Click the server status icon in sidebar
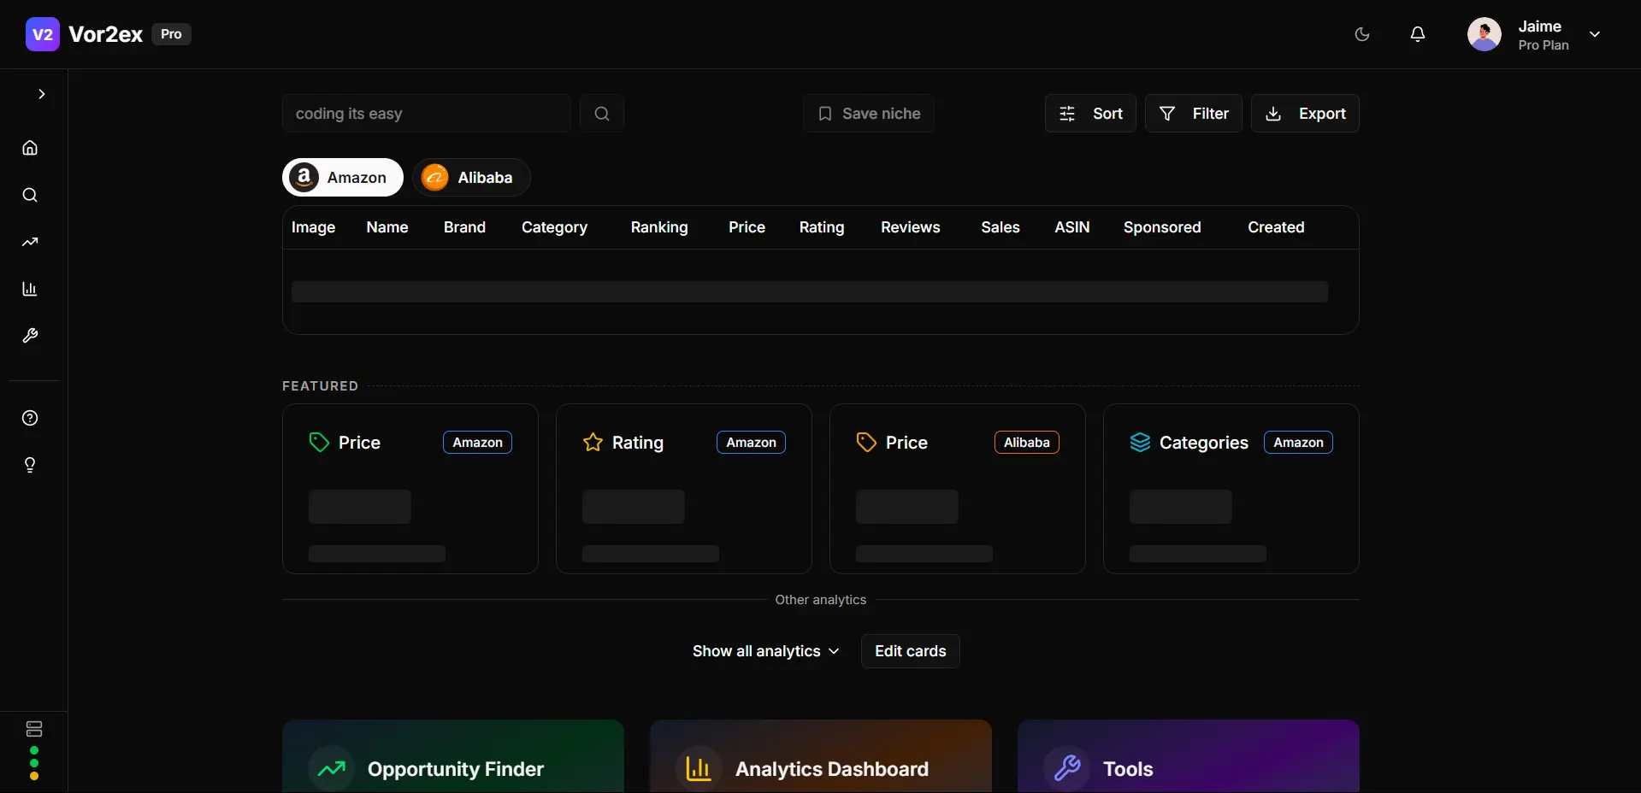The width and height of the screenshot is (1641, 793). tap(34, 729)
